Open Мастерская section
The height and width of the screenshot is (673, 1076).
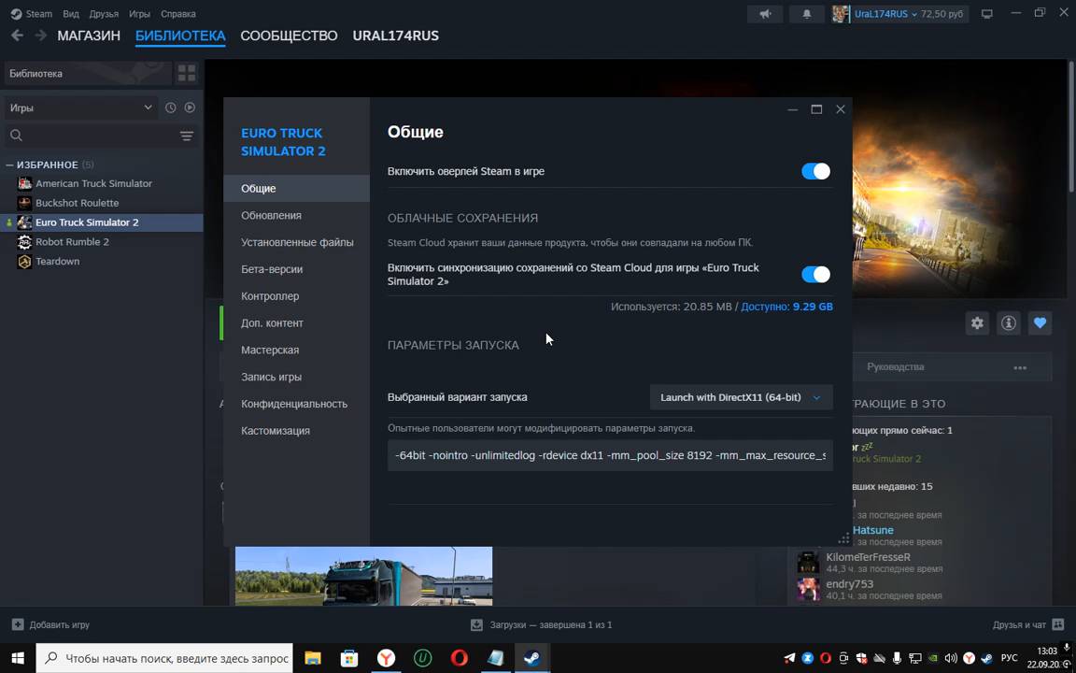[x=296, y=350]
